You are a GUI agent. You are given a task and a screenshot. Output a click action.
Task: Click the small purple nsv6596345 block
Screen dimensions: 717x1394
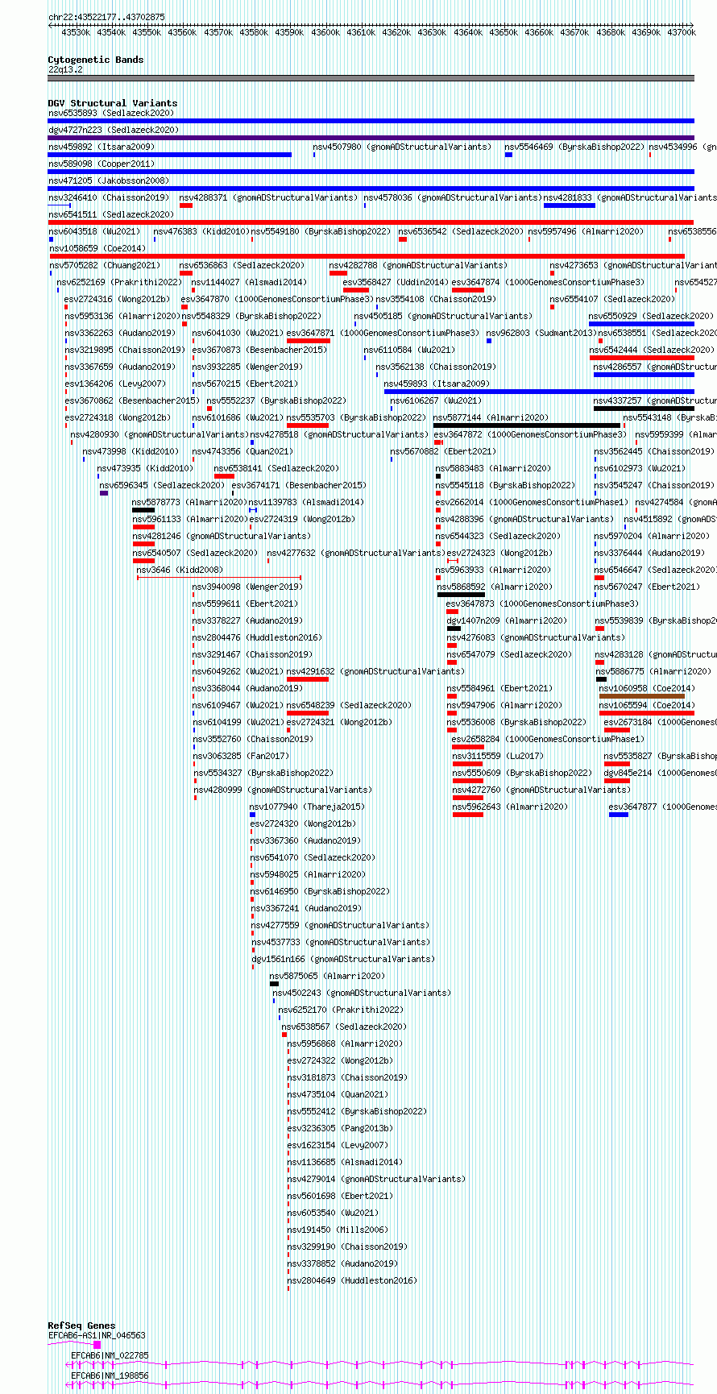pos(104,493)
